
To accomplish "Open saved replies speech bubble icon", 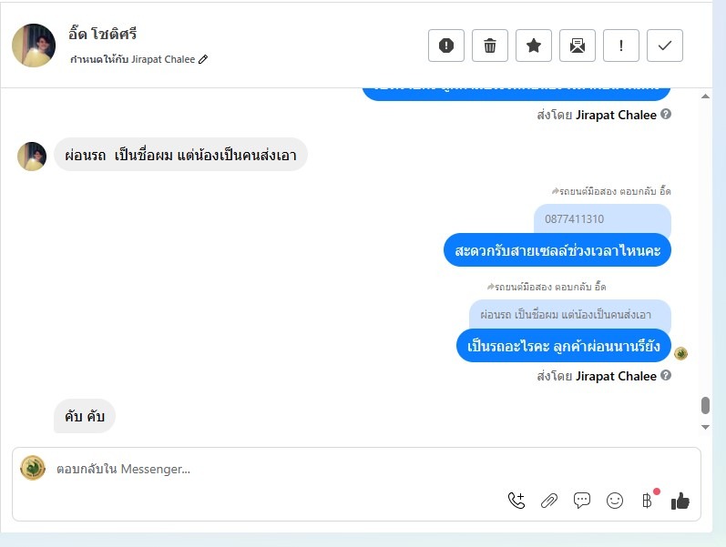I will click(581, 501).
